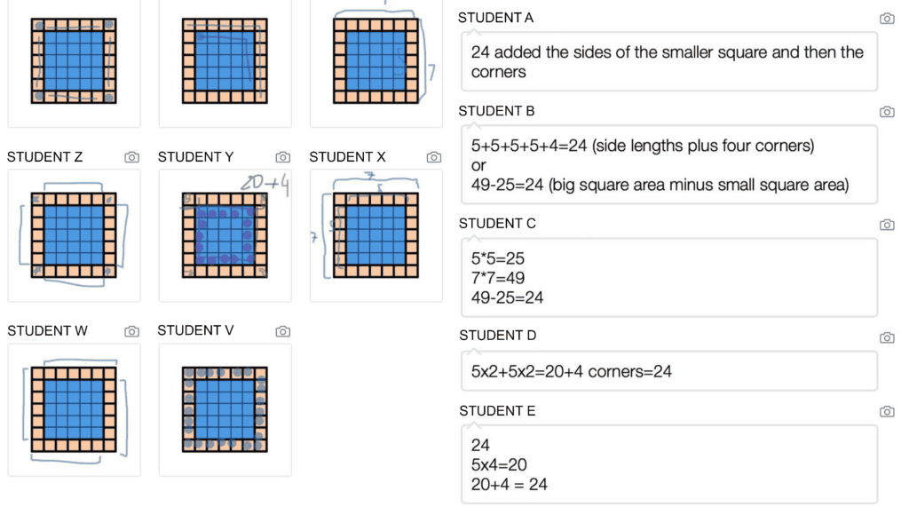This screenshot has height=507, width=909.
Task: Open Student Y's sketch with 20+4 note
Action: [x=225, y=235]
